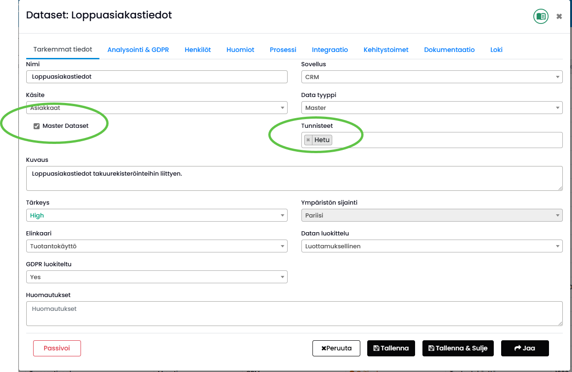Open the Data tyyppi dropdown
The width and height of the screenshot is (572, 372).
tap(431, 108)
